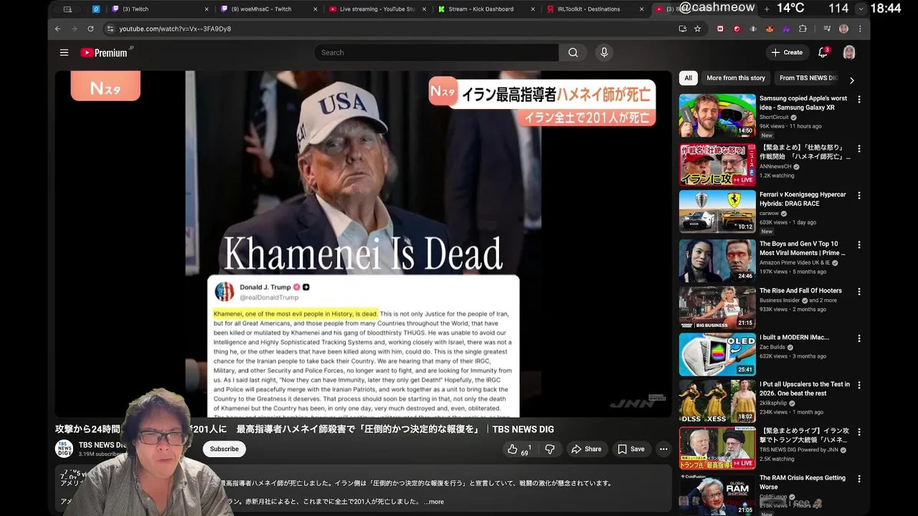Open Ferrari v Koenigsegg drag race thumbnail

coord(717,211)
